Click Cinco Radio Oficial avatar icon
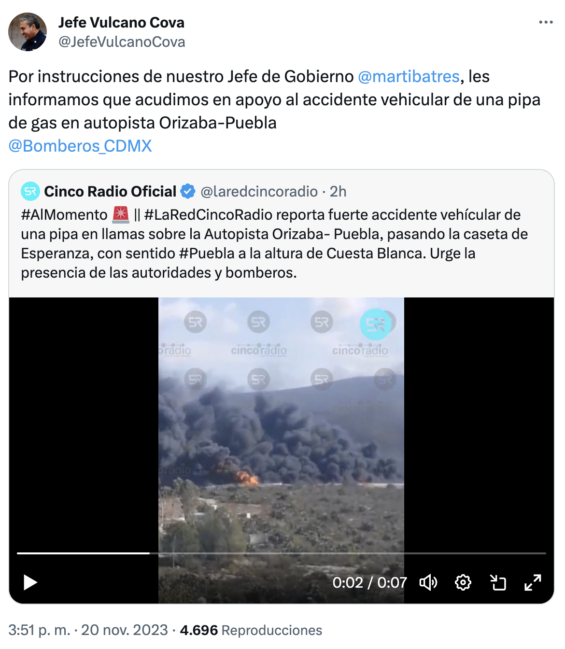 click(x=30, y=191)
